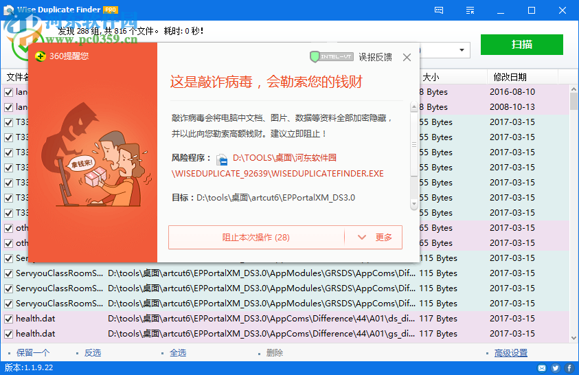Toggle checkbox of the second 'oth' row
Image resolution: width=579 pixels, height=375 pixels.
8,244
